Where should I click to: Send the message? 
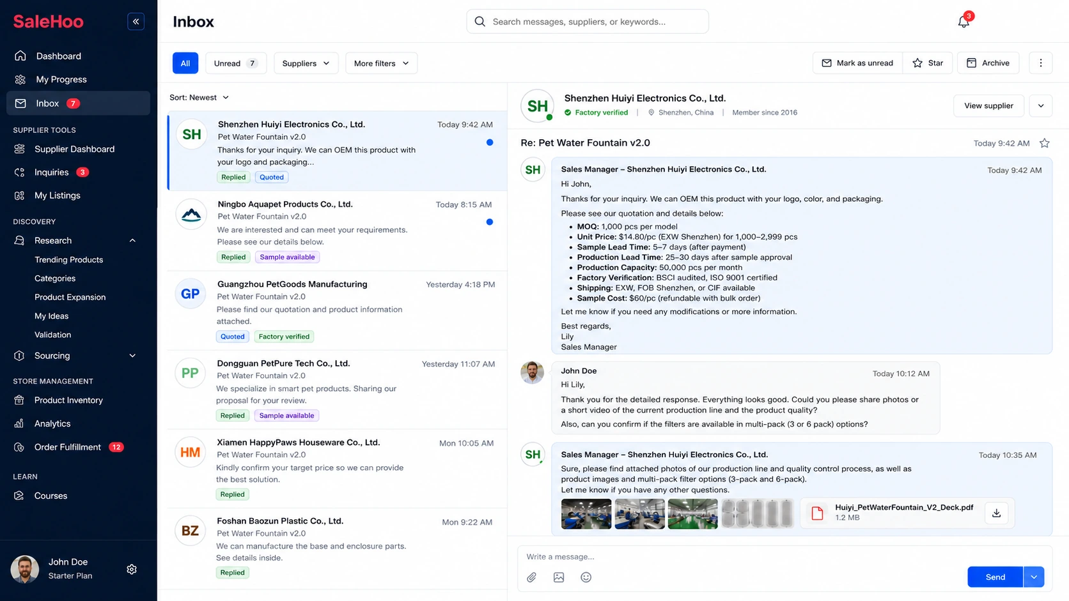point(995,577)
